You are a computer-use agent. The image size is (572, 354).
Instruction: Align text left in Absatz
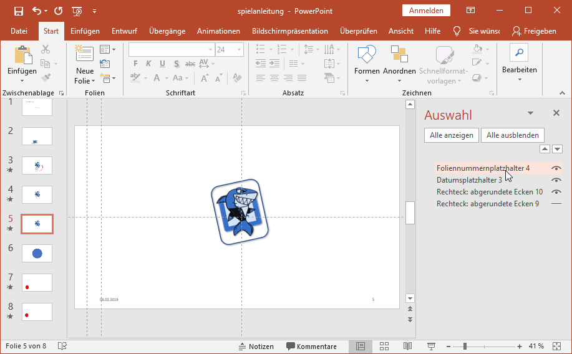pyautogui.click(x=261, y=78)
